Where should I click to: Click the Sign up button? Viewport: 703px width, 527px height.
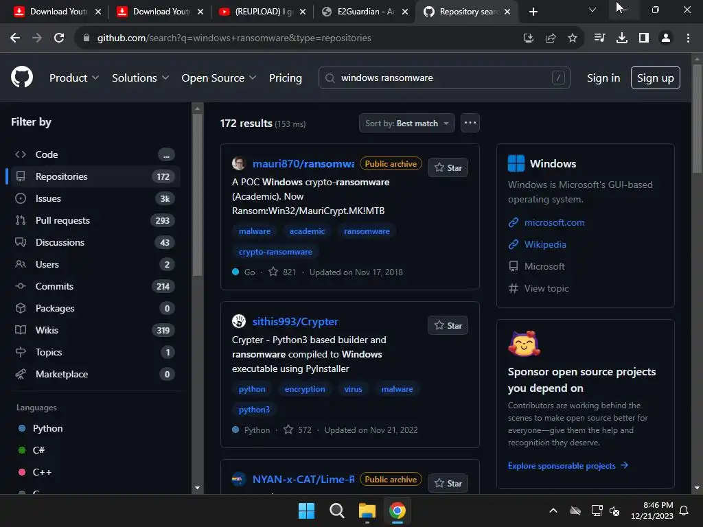click(x=655, y=78)
